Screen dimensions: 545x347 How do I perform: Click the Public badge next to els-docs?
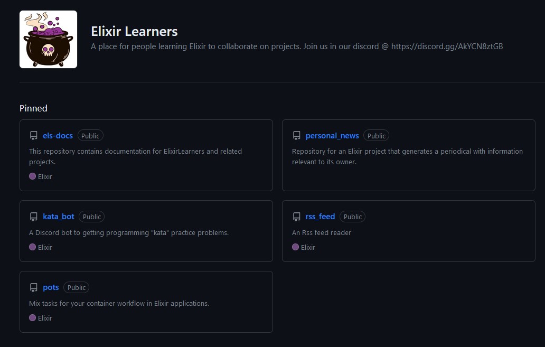pyautogui.click(x=90, y=136)
